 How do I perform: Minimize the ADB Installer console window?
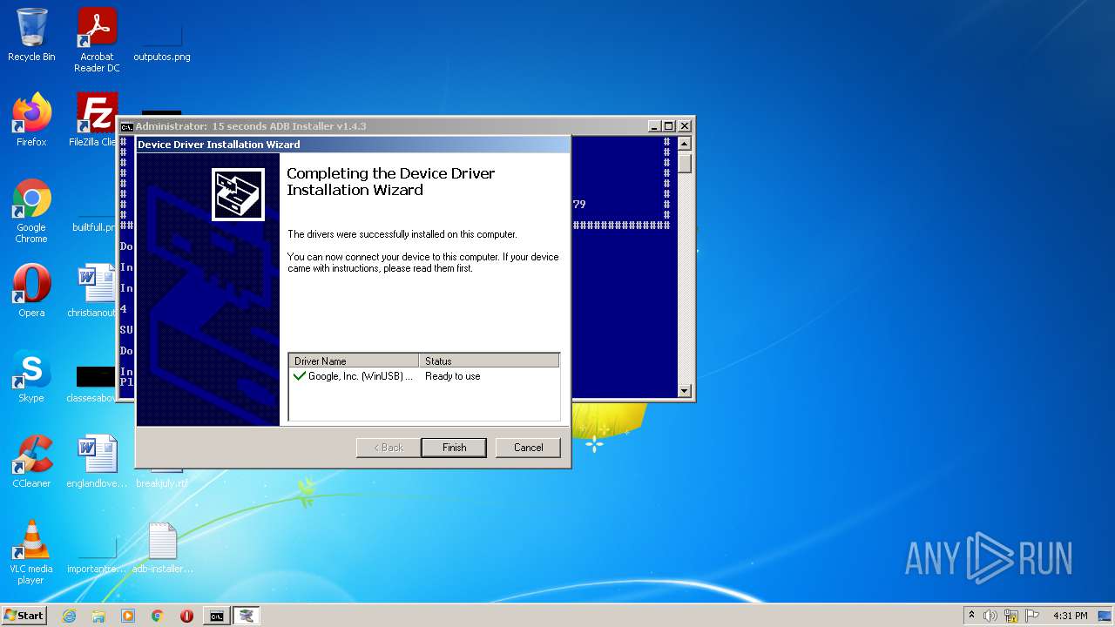[655, 126]
